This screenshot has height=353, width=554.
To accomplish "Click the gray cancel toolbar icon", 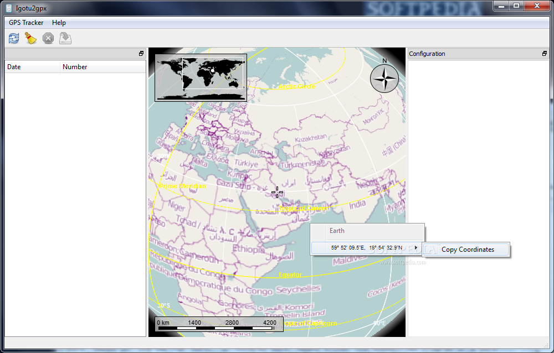I will click(48, 38).
